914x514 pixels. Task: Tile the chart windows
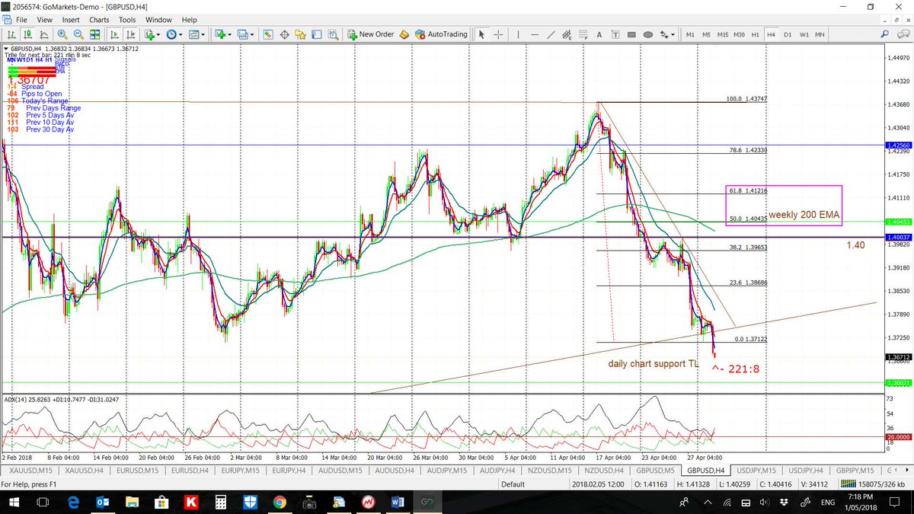click(95, 34)
